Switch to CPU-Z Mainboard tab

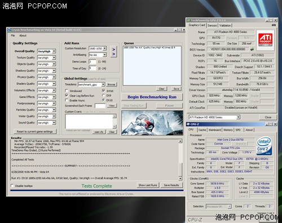point(215,130)
